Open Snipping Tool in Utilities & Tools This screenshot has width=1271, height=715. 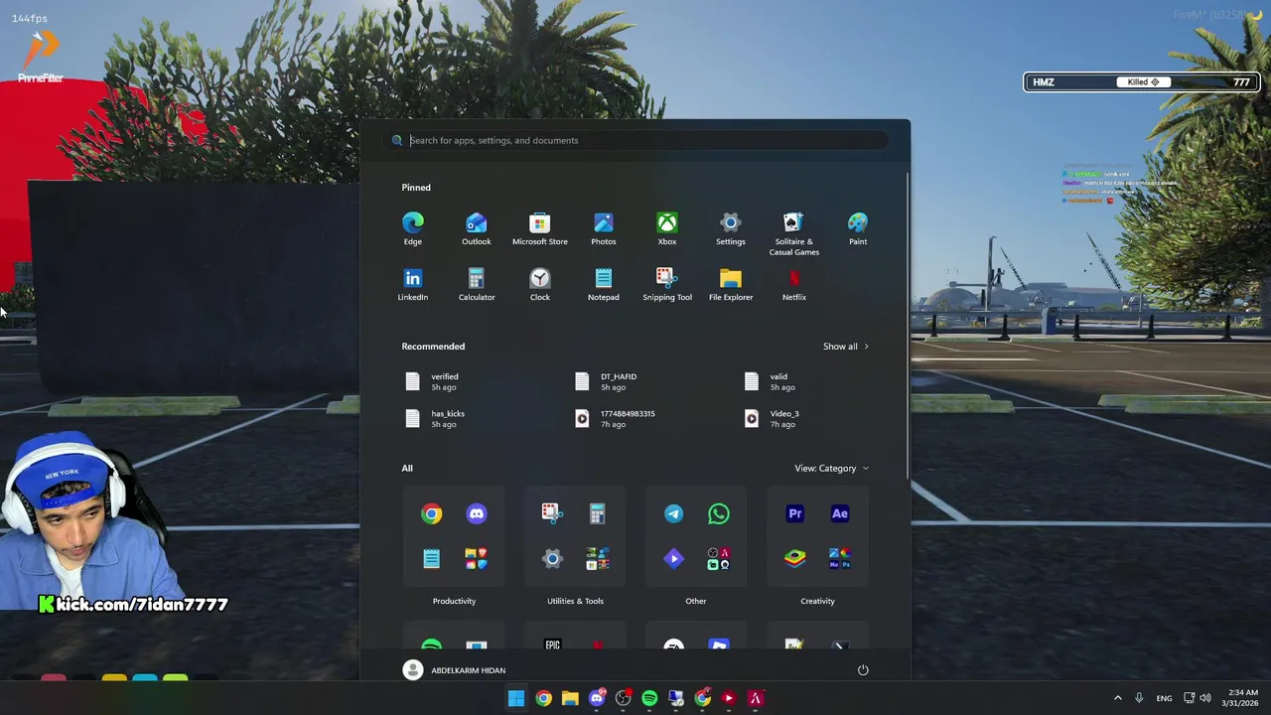552,513
